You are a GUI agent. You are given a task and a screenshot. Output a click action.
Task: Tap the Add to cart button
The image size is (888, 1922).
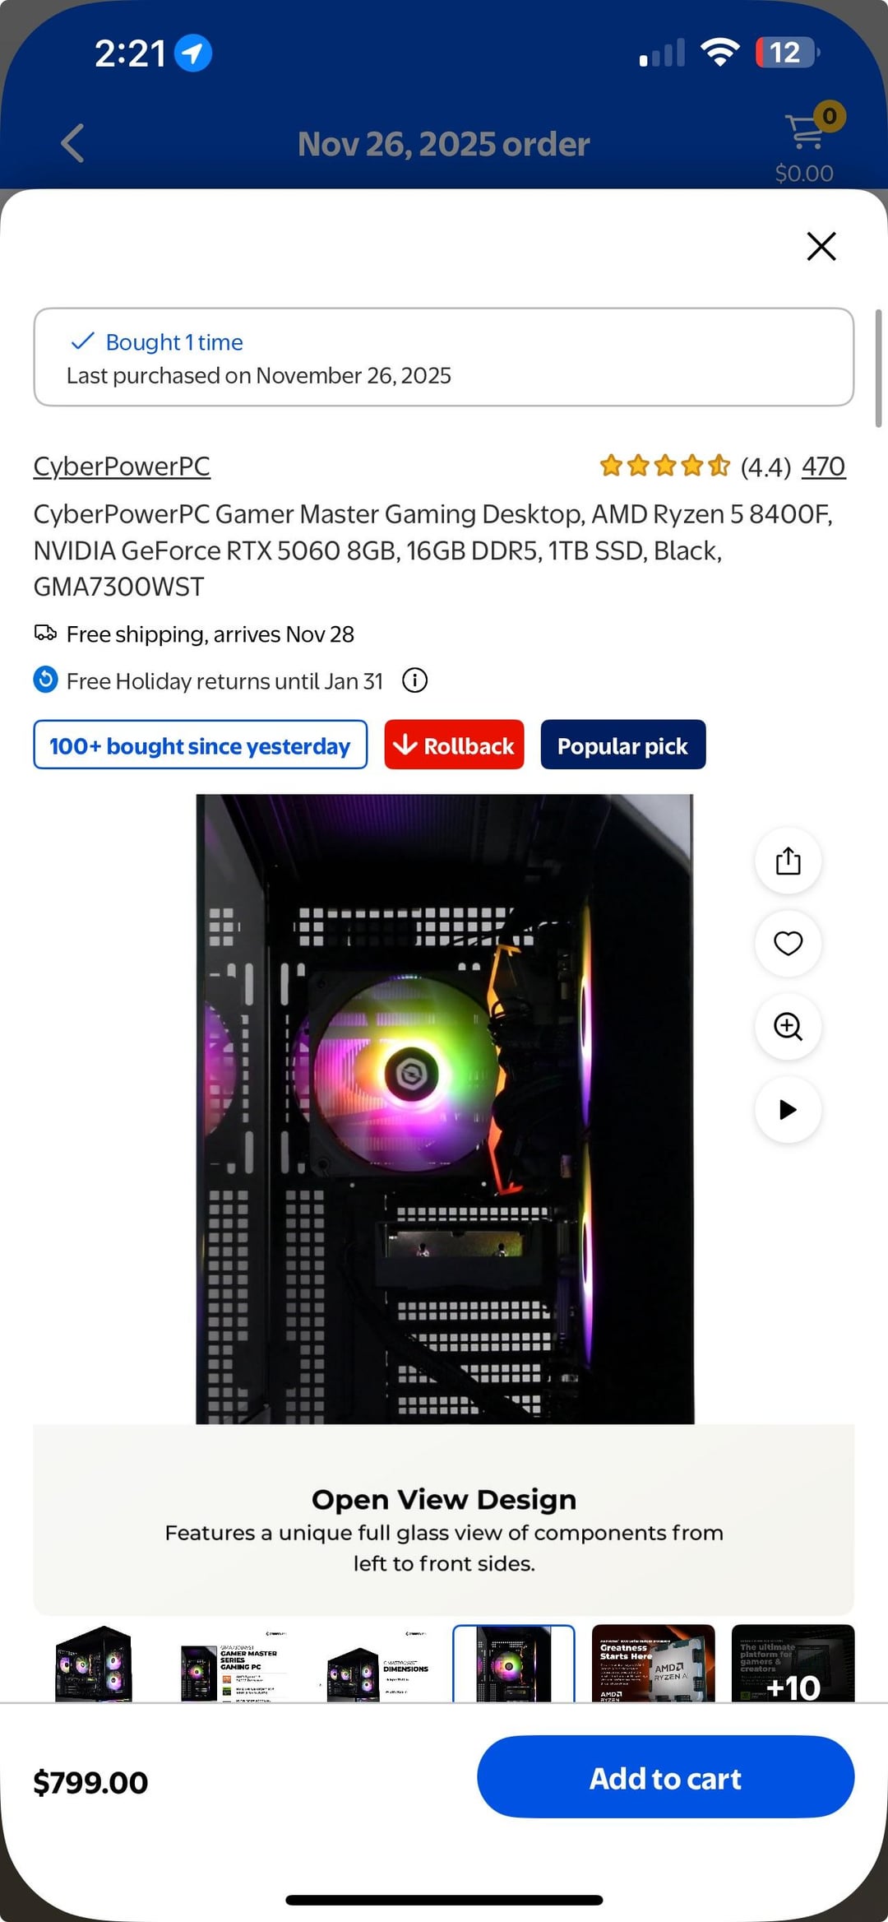pos(665,1776)
